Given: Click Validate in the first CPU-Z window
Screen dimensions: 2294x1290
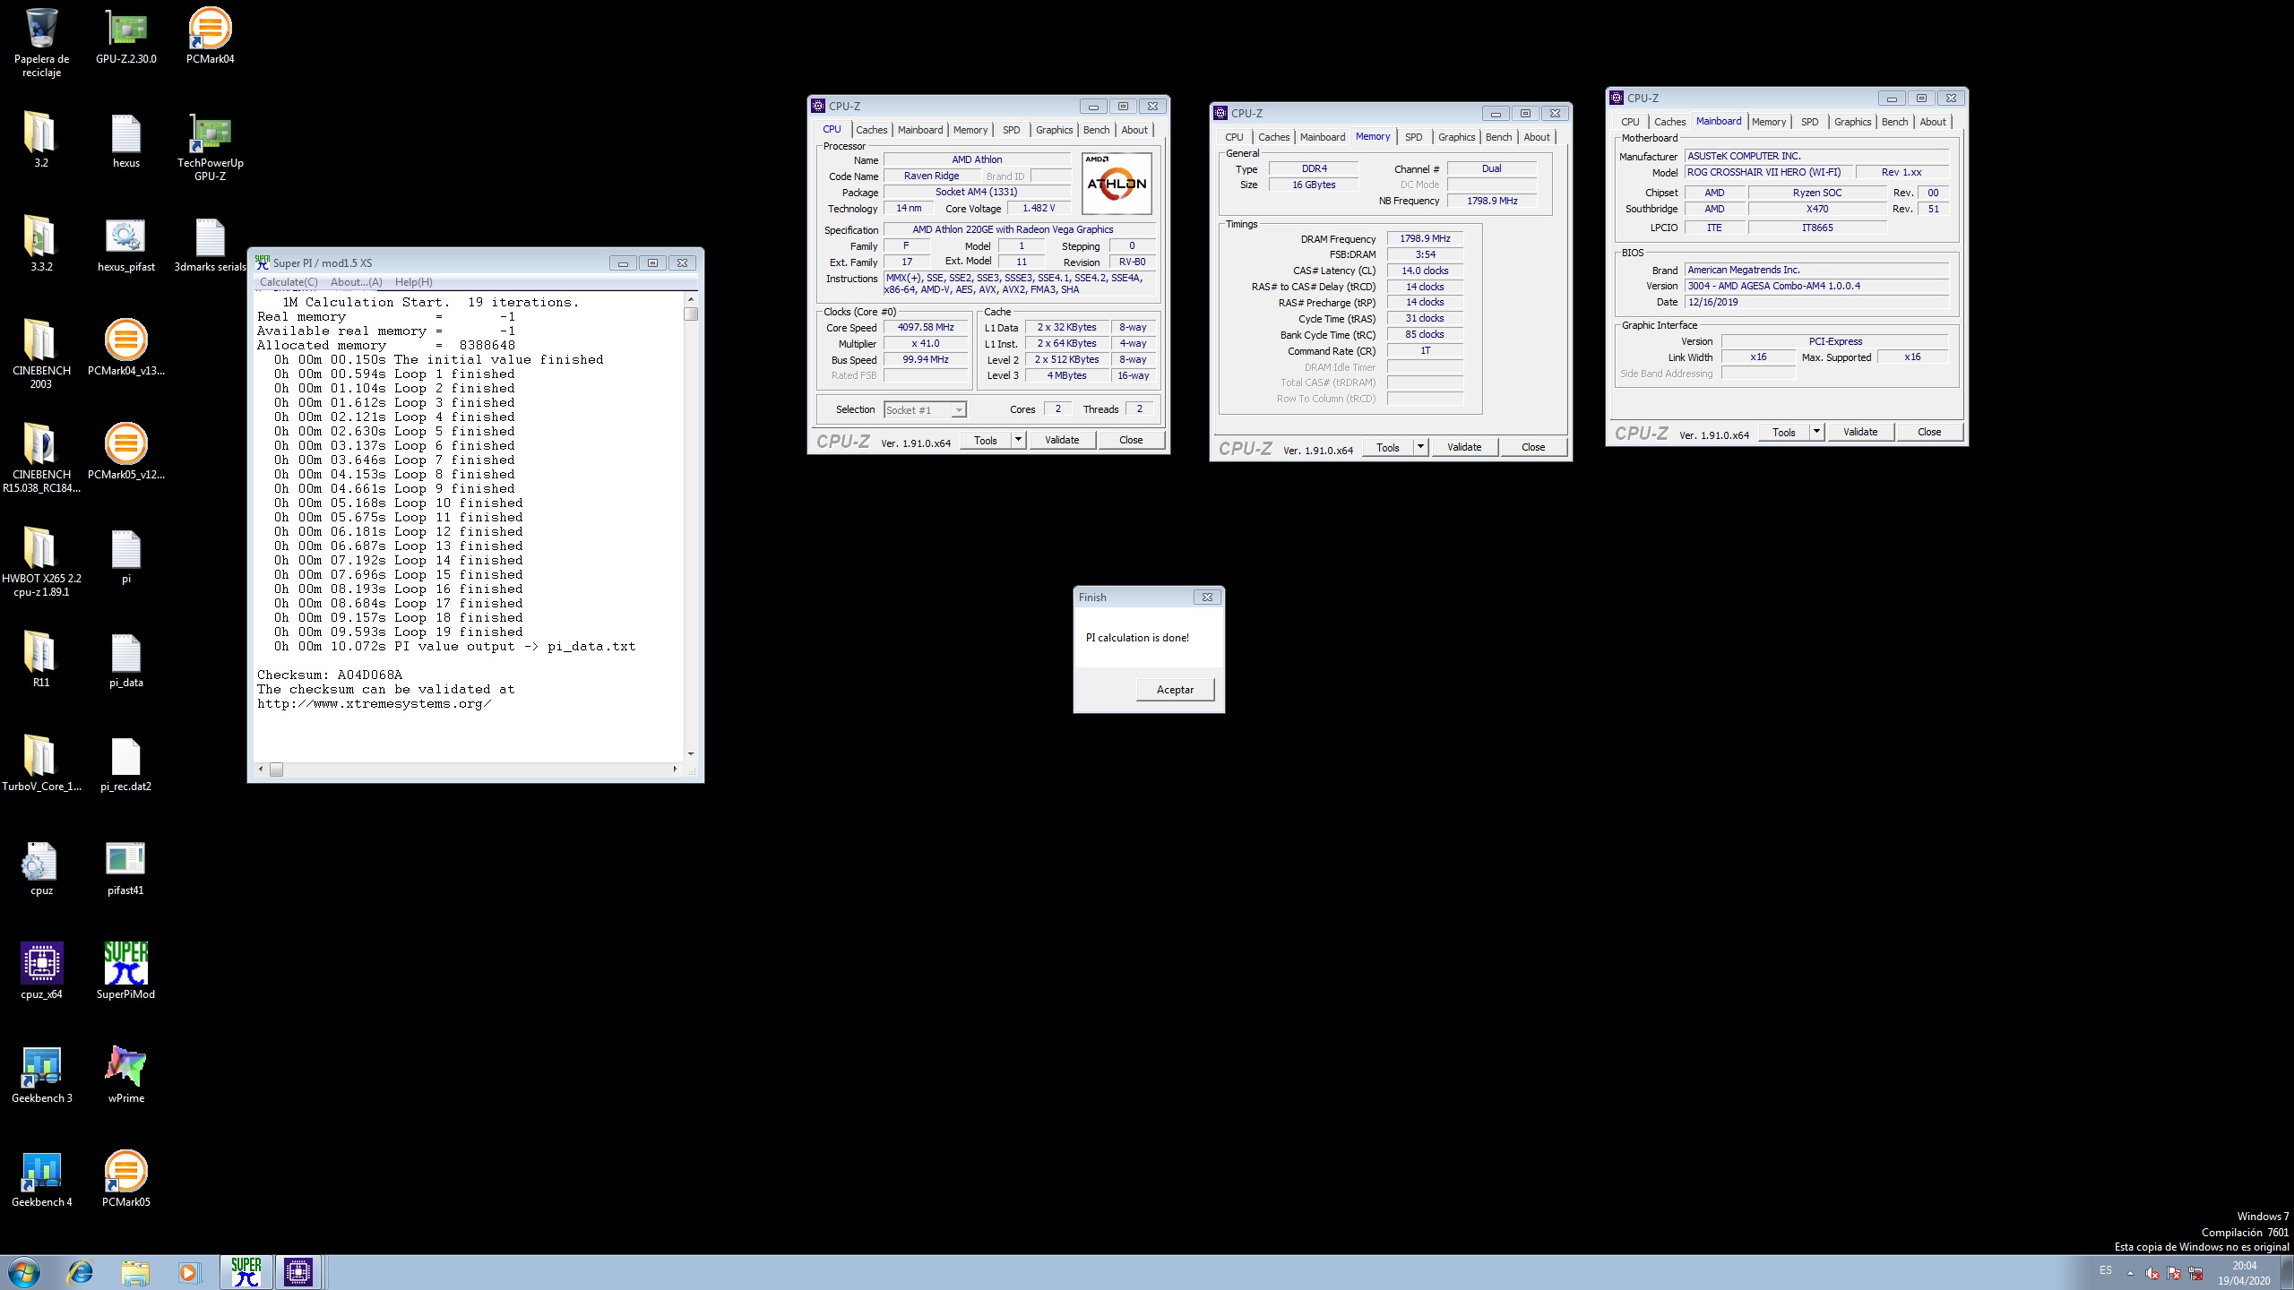Looking at the screenshot, I should (1062, 440).
